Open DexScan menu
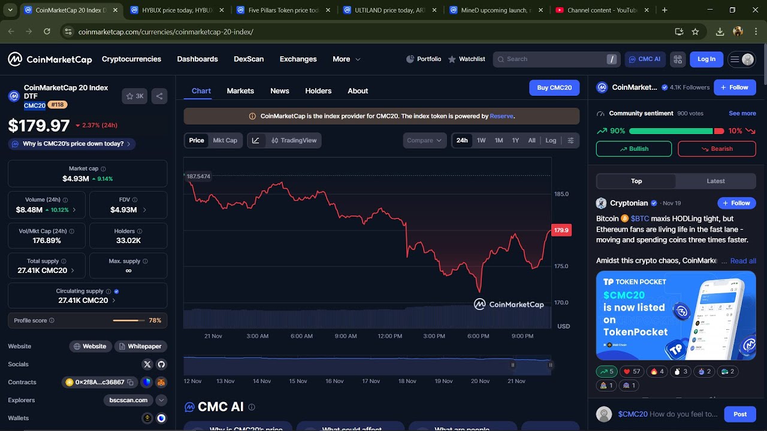 (249, 59)
